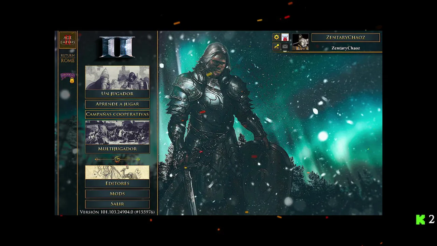The height and width of the screenshot is (246, 437).
Task: Click the player avatar portrait
Action: click(300, 42)
